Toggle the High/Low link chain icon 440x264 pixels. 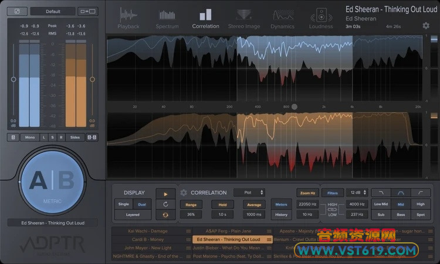332,210
